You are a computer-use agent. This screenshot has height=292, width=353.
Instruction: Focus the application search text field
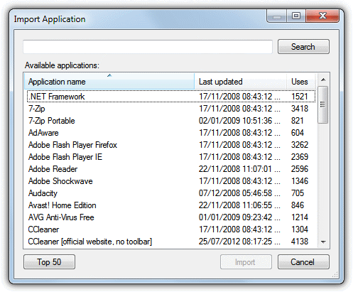point(148,47)
